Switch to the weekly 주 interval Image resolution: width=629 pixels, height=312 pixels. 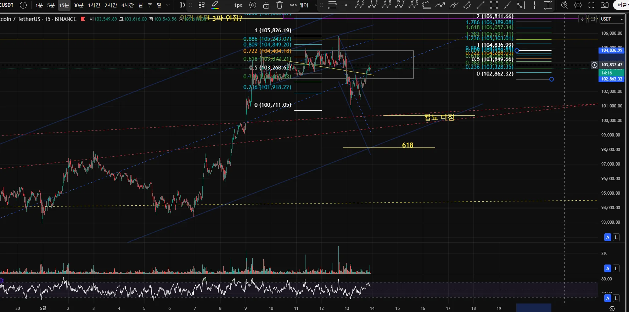pos(150,5)
